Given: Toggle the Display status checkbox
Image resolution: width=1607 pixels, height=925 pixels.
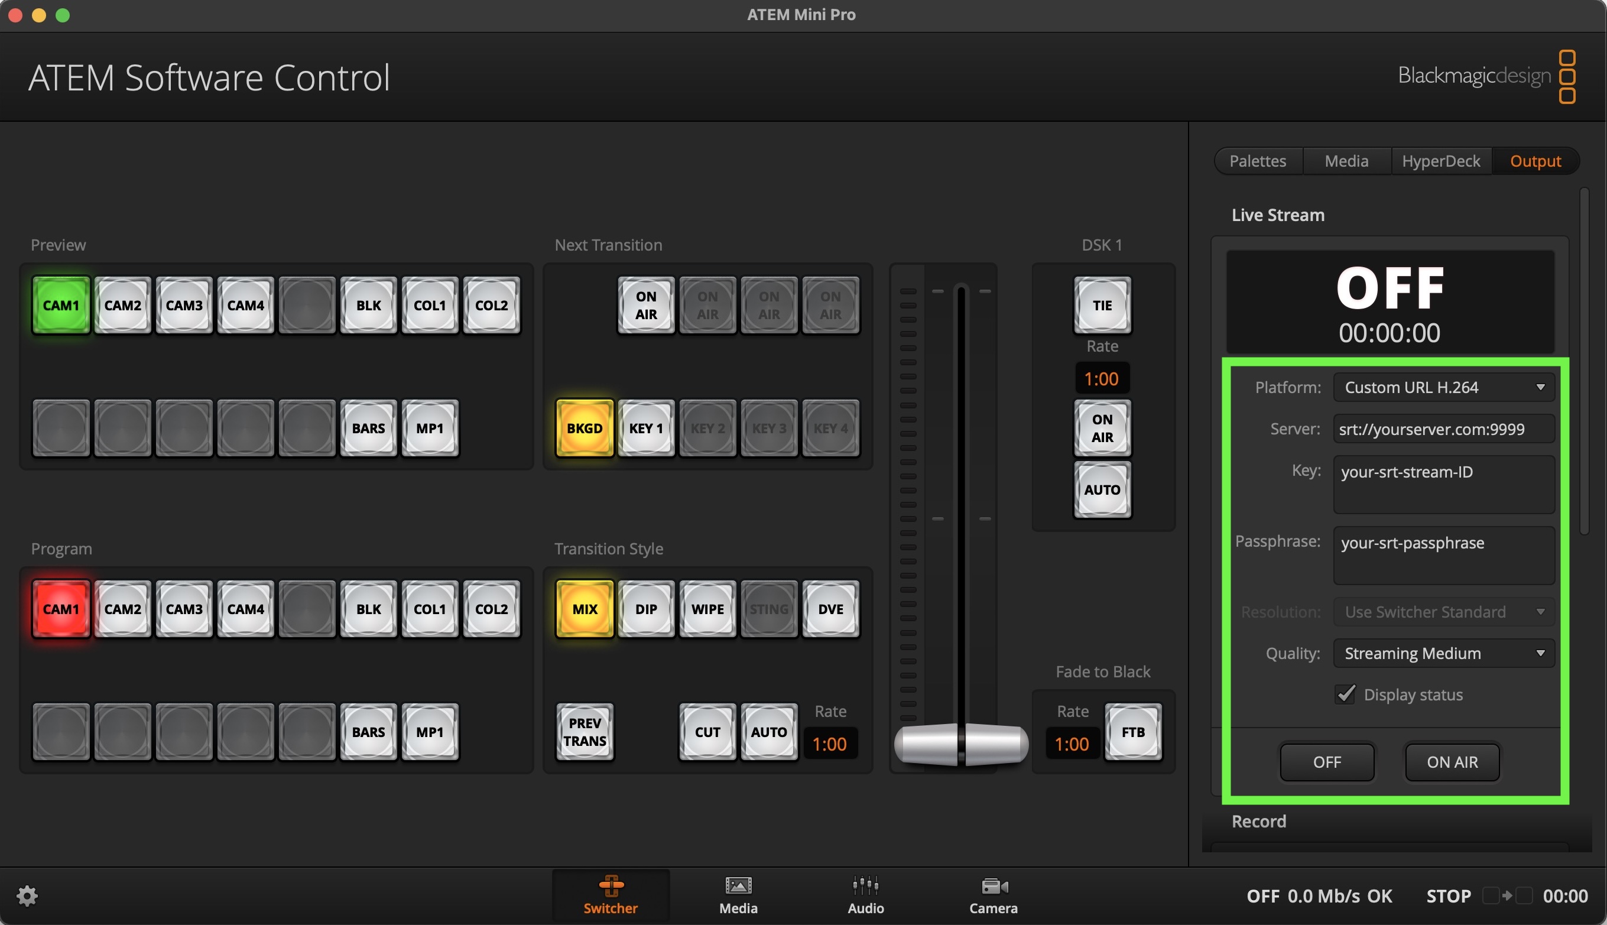Looking at the screenshot, I should coord(1345,694).
